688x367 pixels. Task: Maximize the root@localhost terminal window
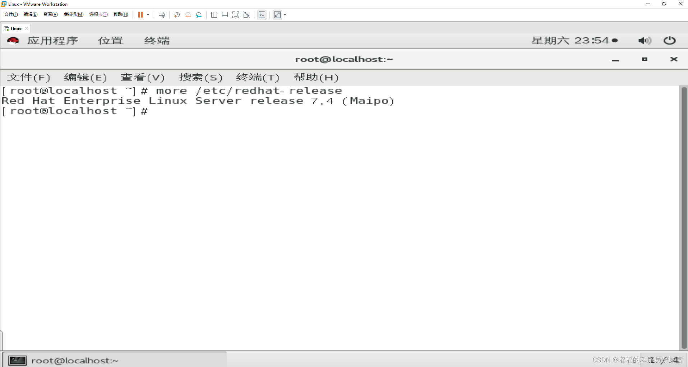point(645,59)
